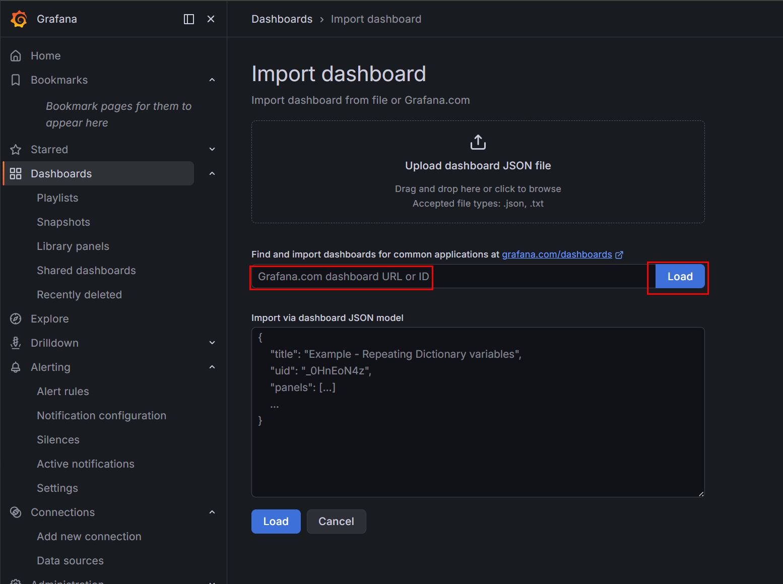Cancel the dashboard import

point(337,522)
